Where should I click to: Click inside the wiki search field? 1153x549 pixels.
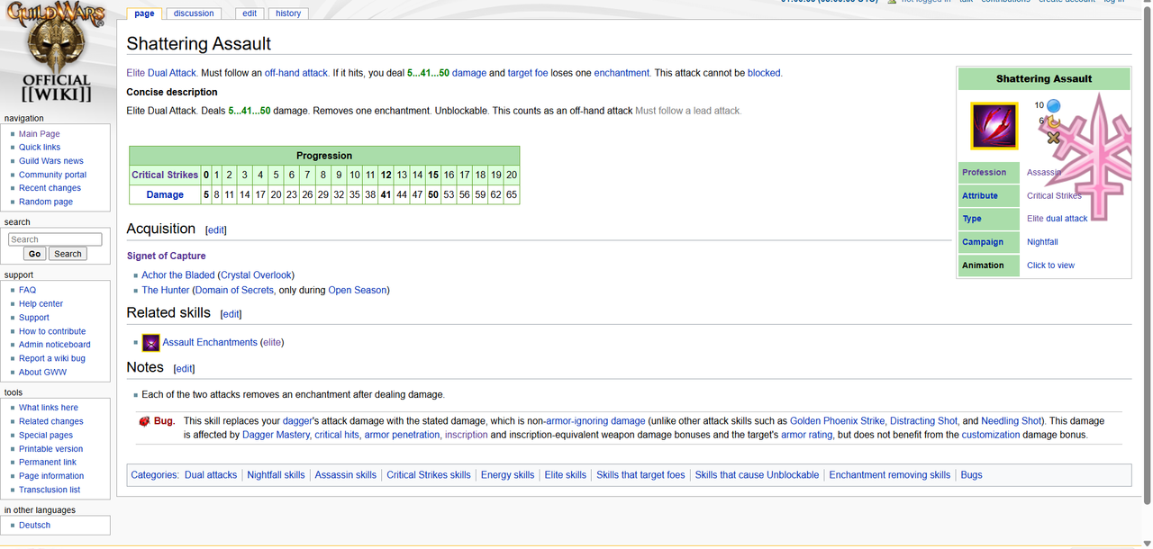click(55, 239)
